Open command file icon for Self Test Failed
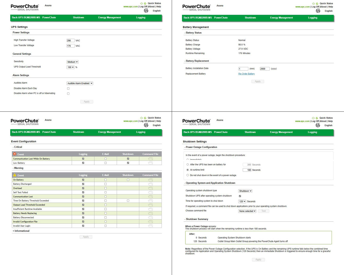This screenshot has height=275, width=344. click(x=150, y=192)
